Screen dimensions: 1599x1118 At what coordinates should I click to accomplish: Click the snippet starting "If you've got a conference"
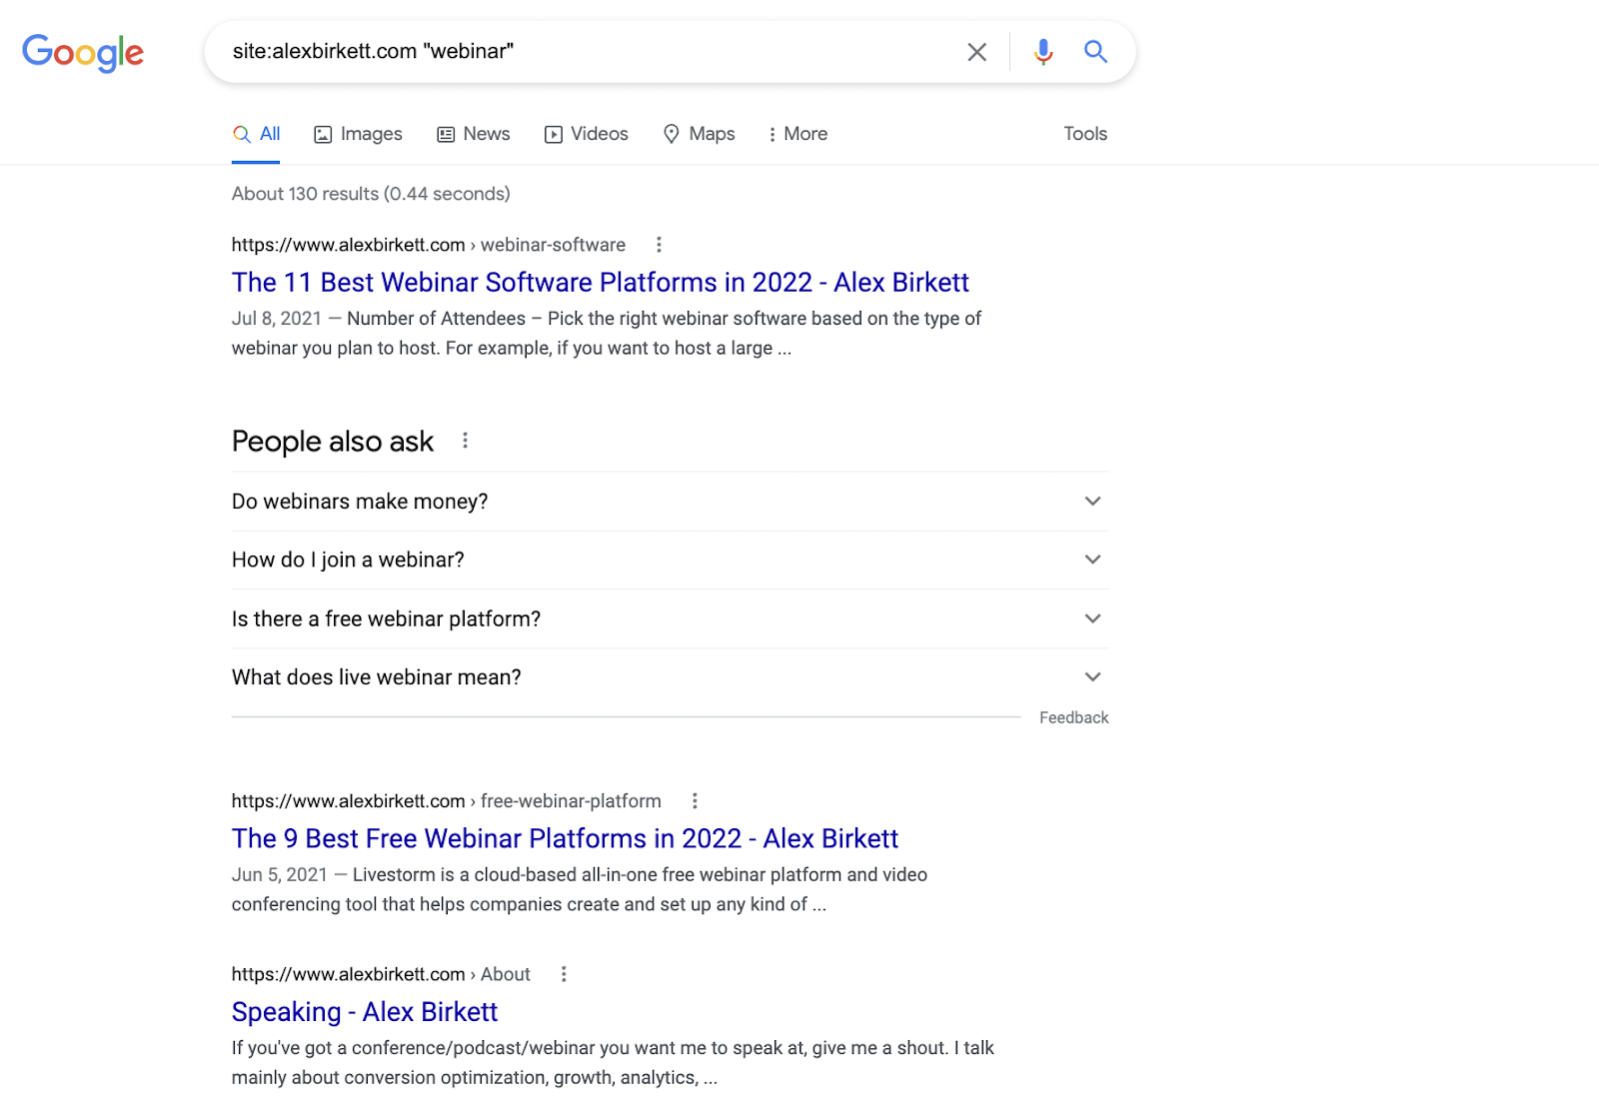(x=613, y=1063)
